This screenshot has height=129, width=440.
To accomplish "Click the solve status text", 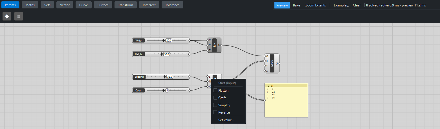I will (396, 5).
